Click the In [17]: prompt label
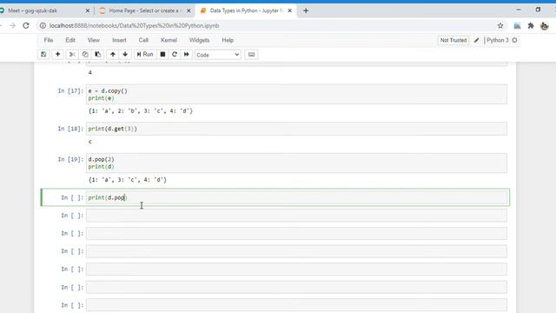Image resolution: width=556 pixels, height=313 pixels. 70,90
